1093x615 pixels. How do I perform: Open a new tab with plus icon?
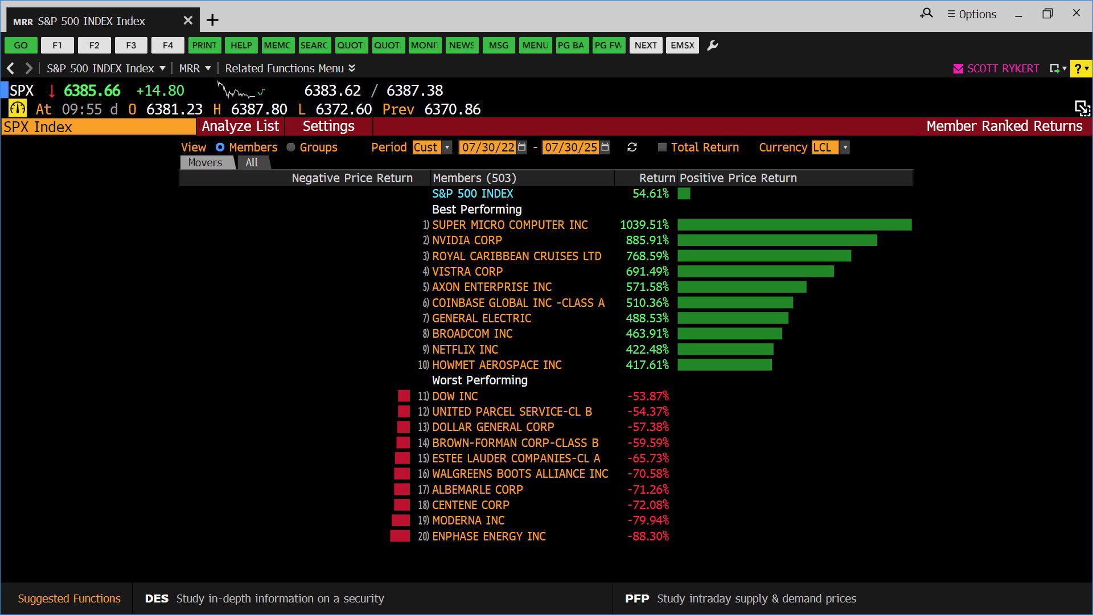click(212, 20)
